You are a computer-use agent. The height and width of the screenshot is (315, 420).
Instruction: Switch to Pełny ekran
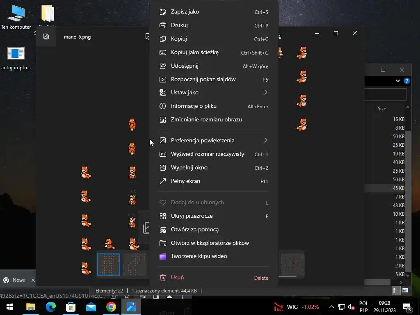(x=214, y=181)
